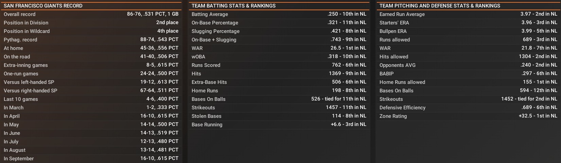This screenshot has height=163, width=561.
Task: Select the Versus left-handed SP row
Action: [x=91, y=82]
